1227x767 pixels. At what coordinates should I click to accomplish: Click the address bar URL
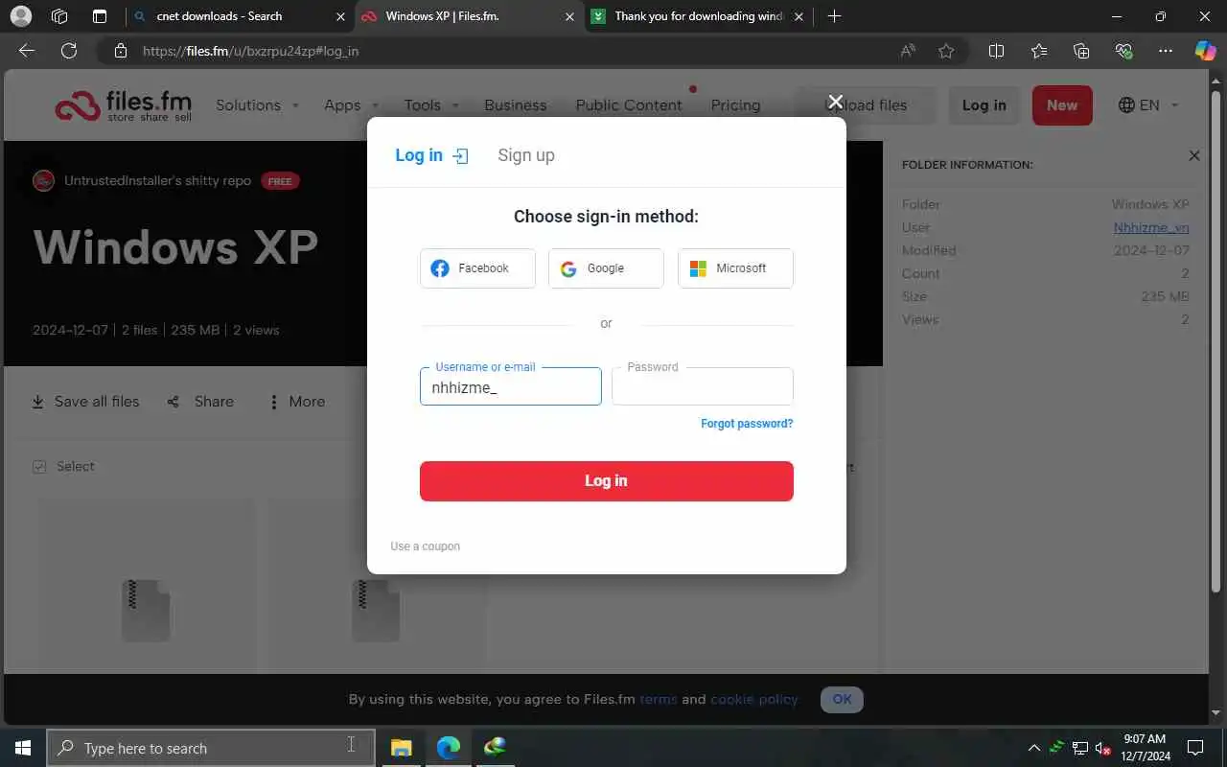point(251,51)
